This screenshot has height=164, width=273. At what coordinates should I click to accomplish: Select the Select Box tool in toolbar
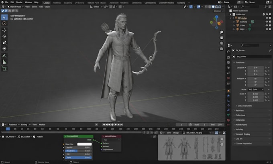[4, 17]
